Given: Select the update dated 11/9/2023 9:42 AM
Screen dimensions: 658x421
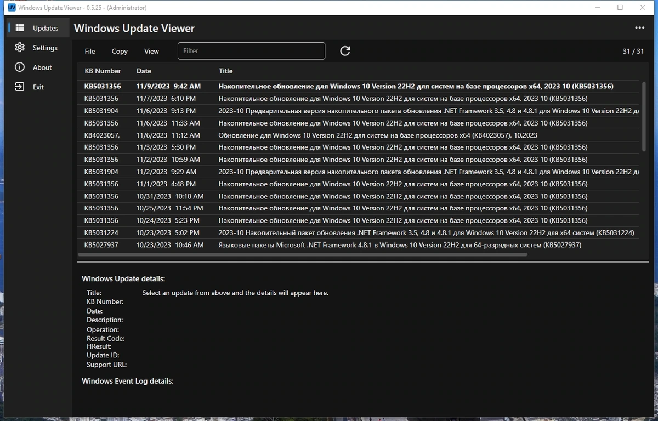Looking at the screenshot, I should [x=359, y=86].
